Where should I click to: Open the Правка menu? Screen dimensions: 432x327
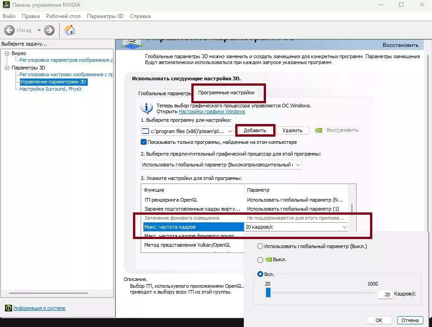tap(31, 16)
